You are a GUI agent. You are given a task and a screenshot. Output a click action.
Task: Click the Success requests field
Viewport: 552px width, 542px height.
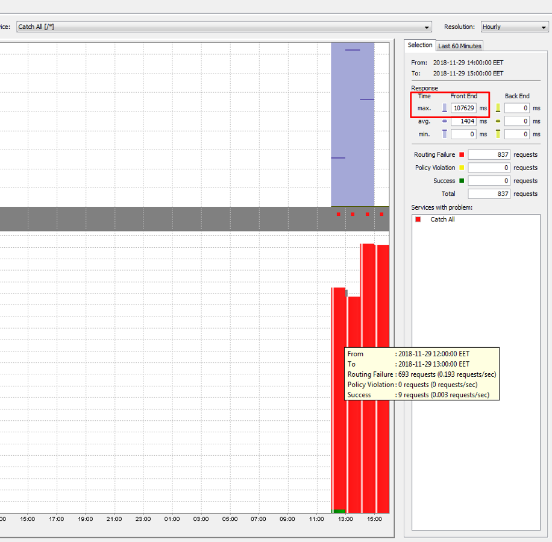coord(489,181)
